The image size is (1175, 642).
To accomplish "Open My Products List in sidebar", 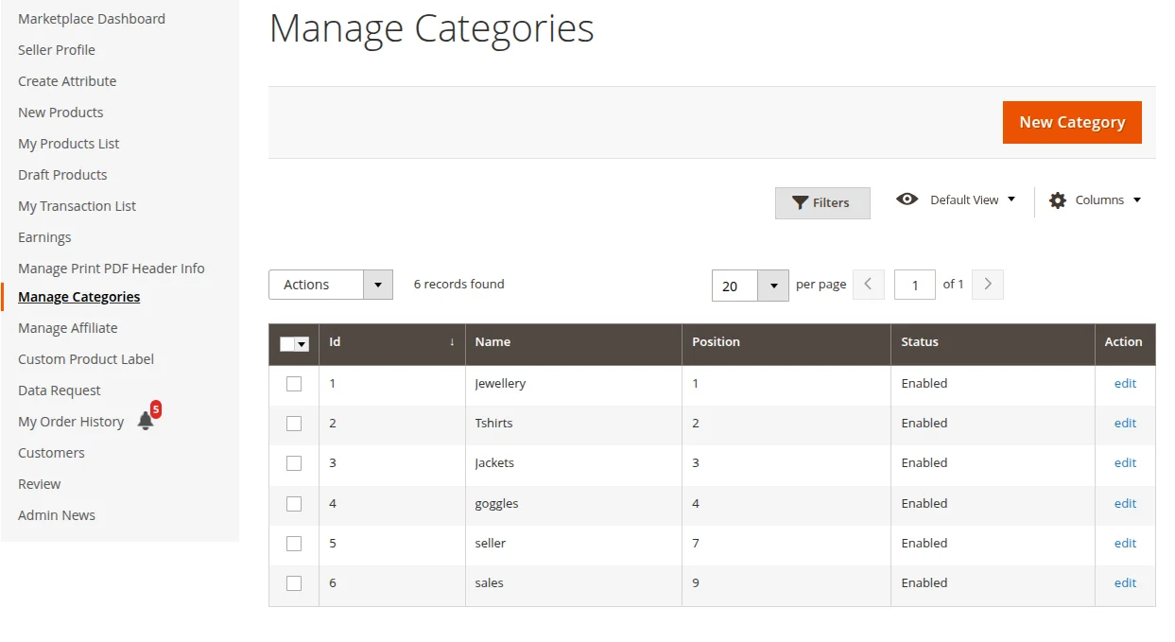I will (x=69, y=144).
